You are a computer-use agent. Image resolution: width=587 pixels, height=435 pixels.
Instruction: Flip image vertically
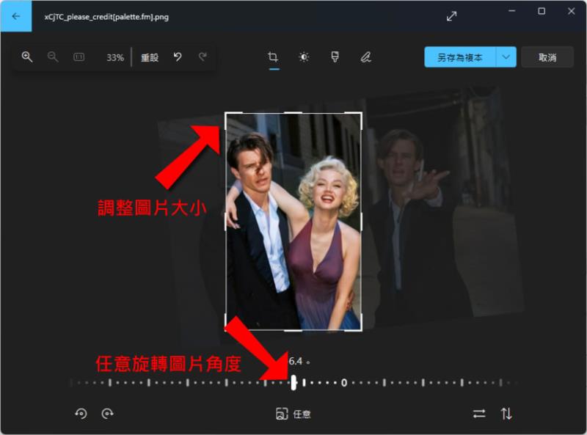506,414
